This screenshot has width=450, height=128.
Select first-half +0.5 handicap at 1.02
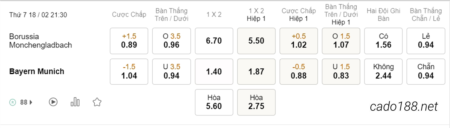click(x=299, y=41)
